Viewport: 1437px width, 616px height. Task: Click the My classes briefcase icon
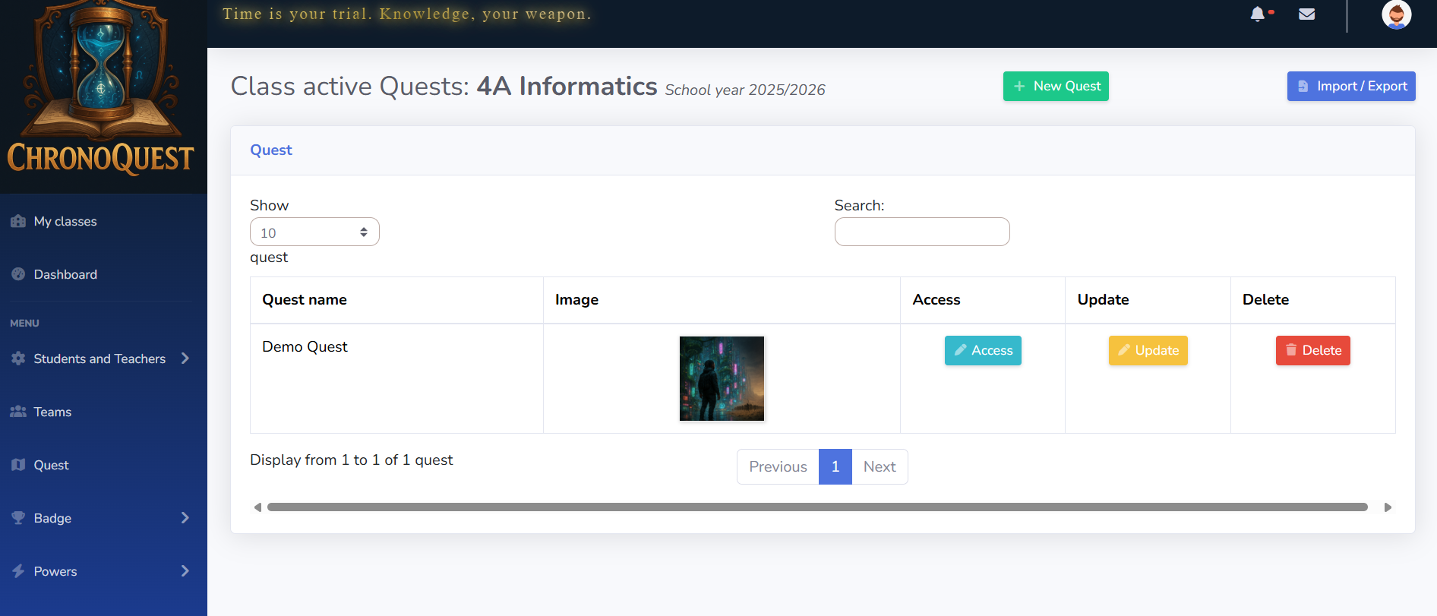click(18, 221)
